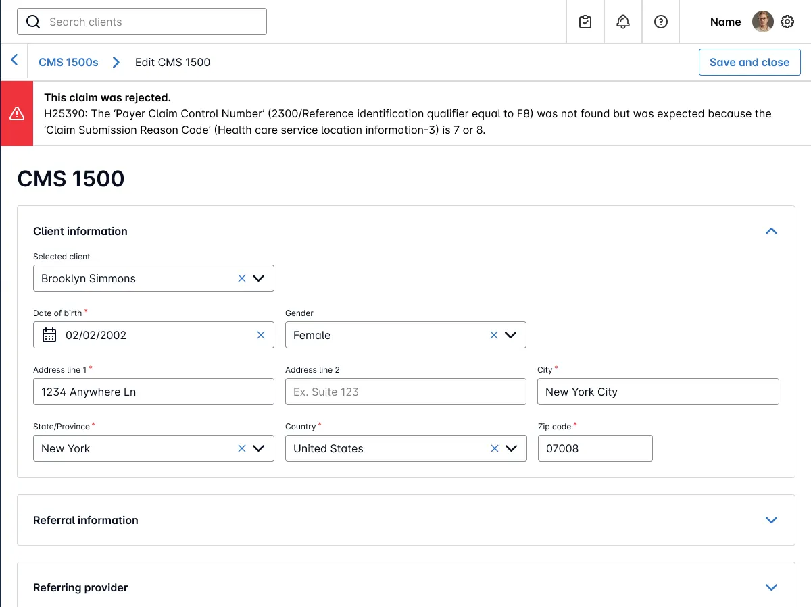The width and height of the screenshot is (811, 607).
Task: Click the Name label in header
Action: point(726,22)
